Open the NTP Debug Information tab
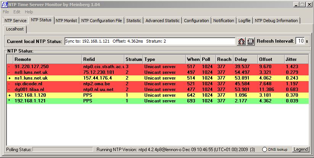This screenshot has width=314, height=158. pos(276,21)
